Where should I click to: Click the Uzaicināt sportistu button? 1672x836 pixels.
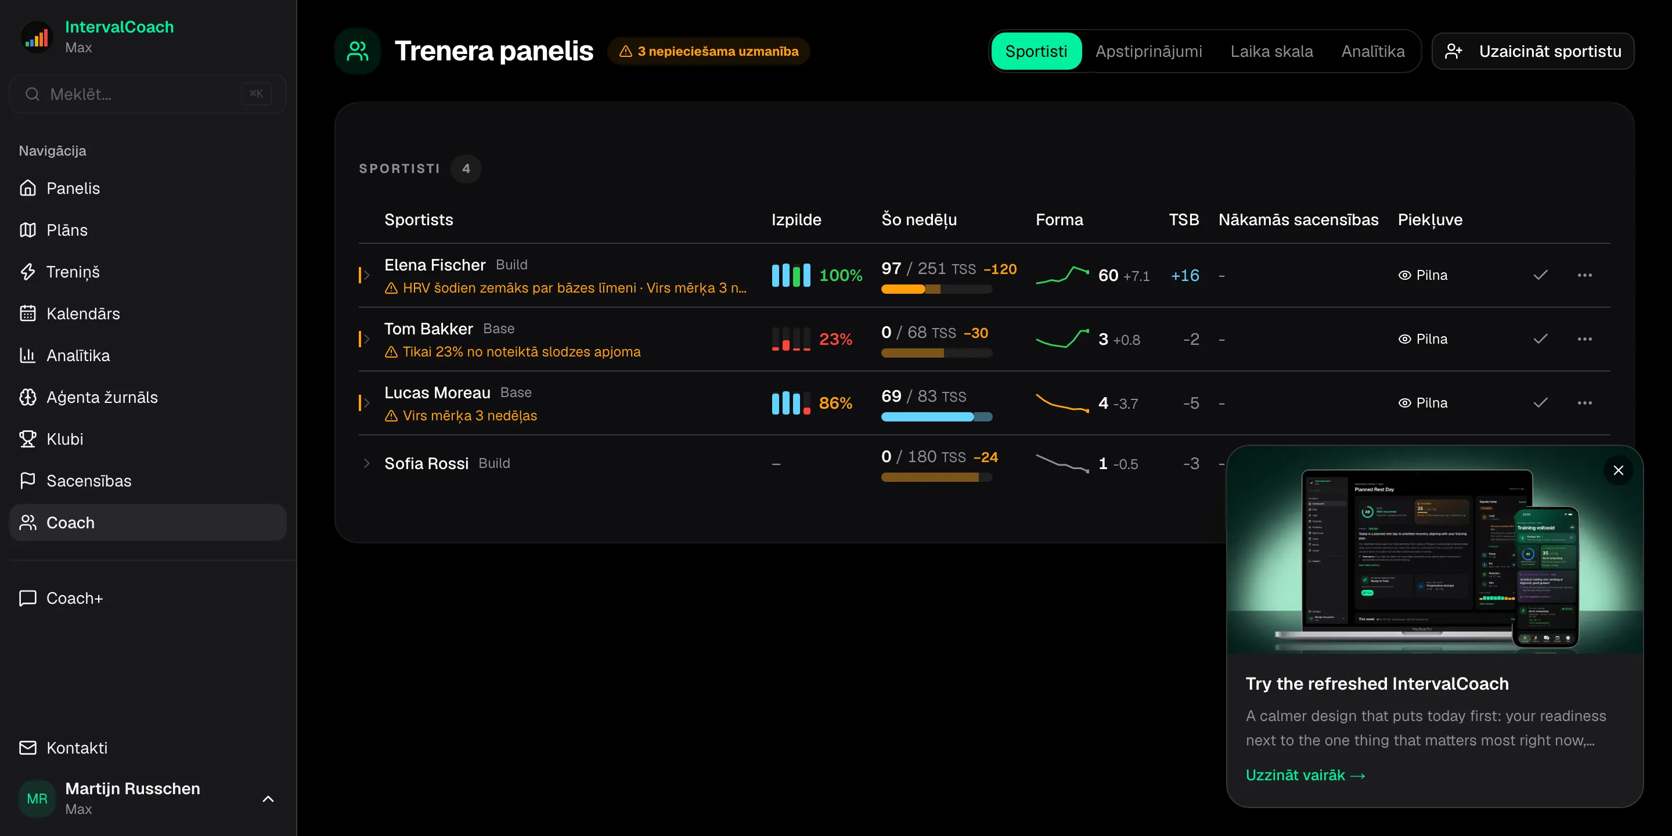pyautogui.click(x=1533, y=51)
